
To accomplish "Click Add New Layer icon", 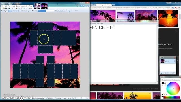I will coord(161,73).
